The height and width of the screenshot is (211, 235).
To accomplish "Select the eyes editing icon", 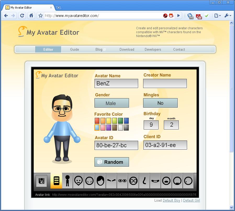I will [x=122, y=181].
